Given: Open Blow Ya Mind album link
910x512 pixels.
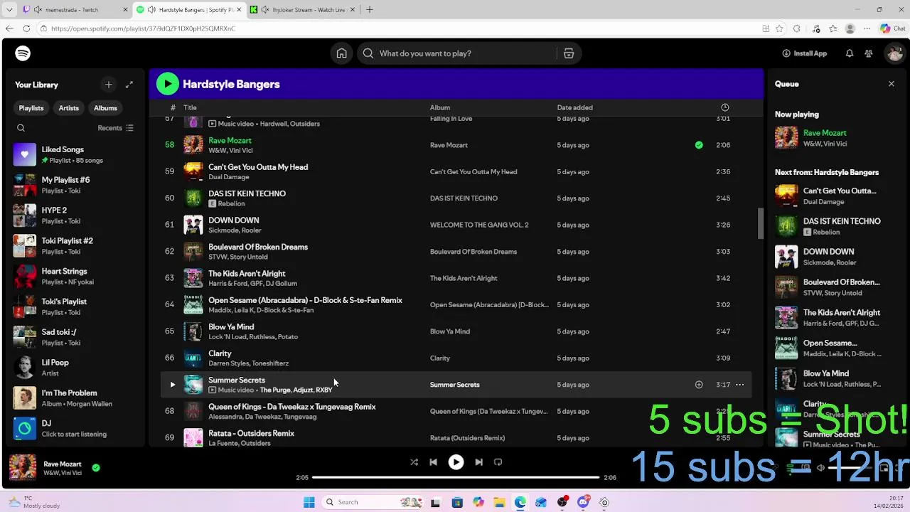Looking at the screenshot, I should point(450,331).
